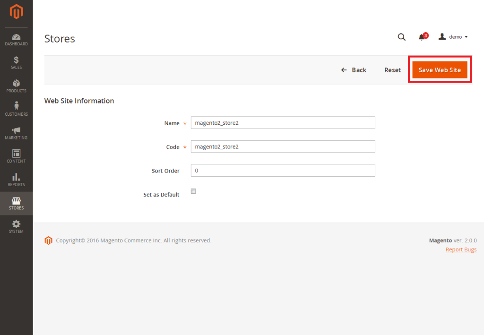Open the Content section icon
The height and width of the screenshot is (335, 484).
pyautogui.click(x=16, y=156)
